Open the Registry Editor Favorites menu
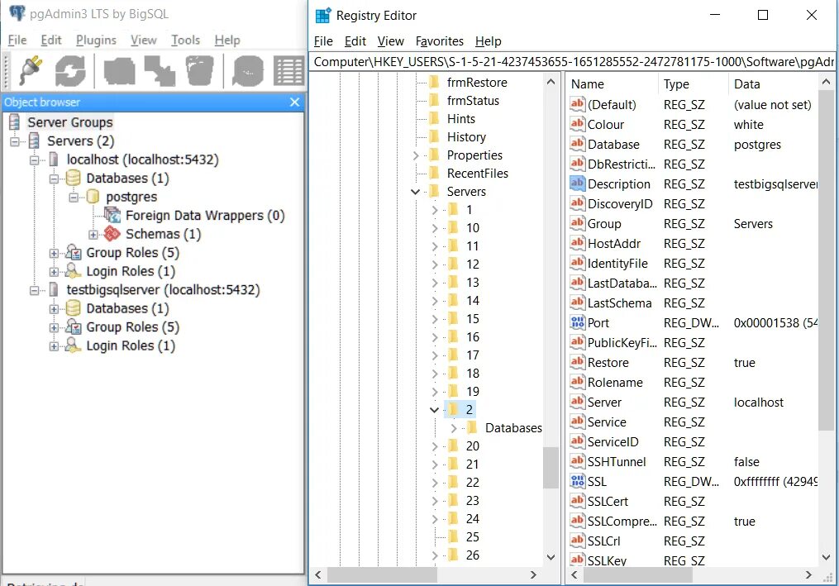The height and width of the screenshot is (586, 839). (439, 41)
